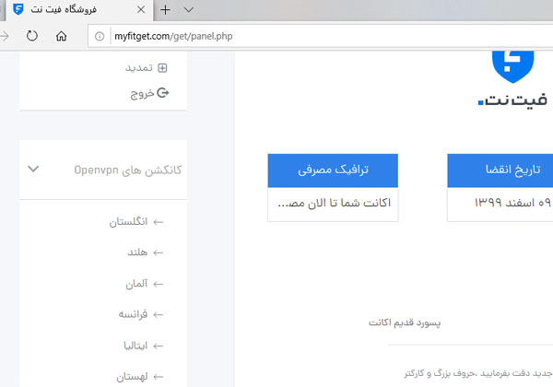This screenshot has height=387, width=553.
Task: Collapse the کانکشن های Openvpn section
Action: point(33,170)
